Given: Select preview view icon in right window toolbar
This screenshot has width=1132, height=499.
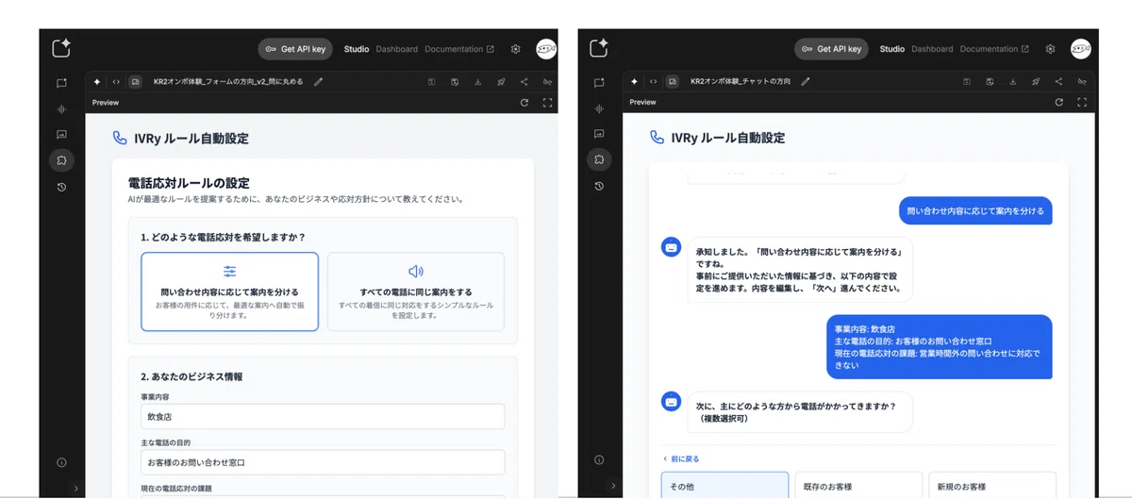Looking at the screenshot, I should click(673, 82).
